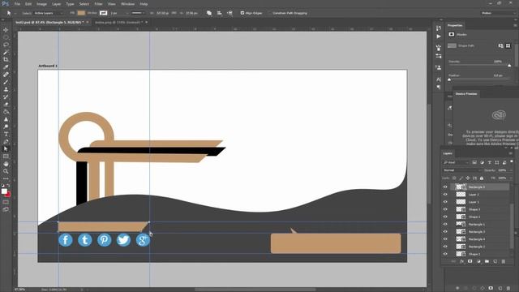Select the Zoom tool

pos(6,171)
